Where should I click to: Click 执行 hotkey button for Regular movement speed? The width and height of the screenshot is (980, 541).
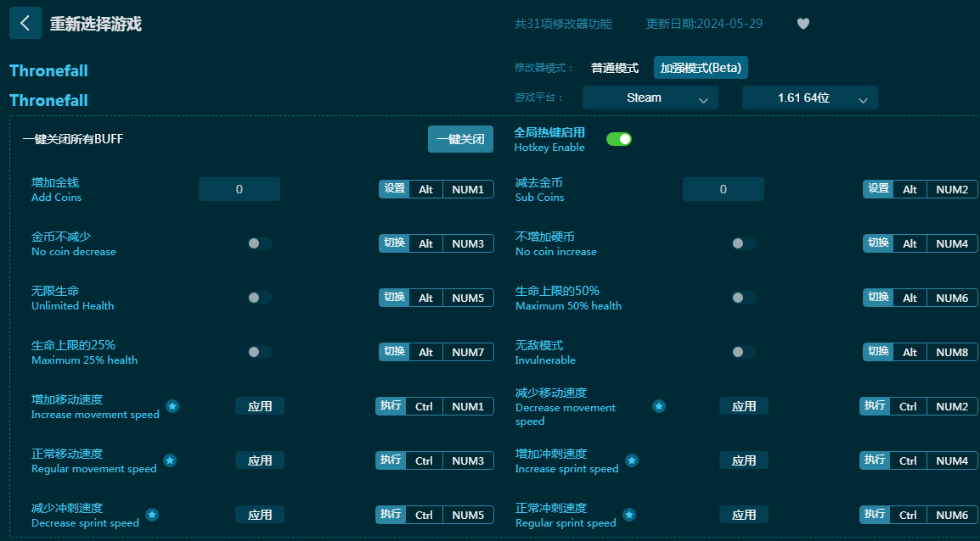tap(391, 460)
